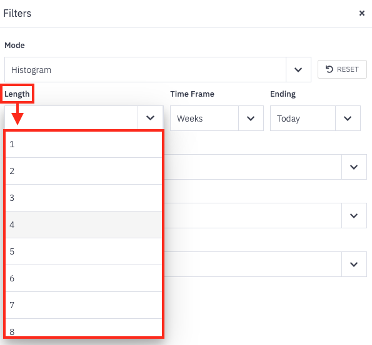Select length option 7
Viewport: 372px width, 345px height.
pos(84,305)
